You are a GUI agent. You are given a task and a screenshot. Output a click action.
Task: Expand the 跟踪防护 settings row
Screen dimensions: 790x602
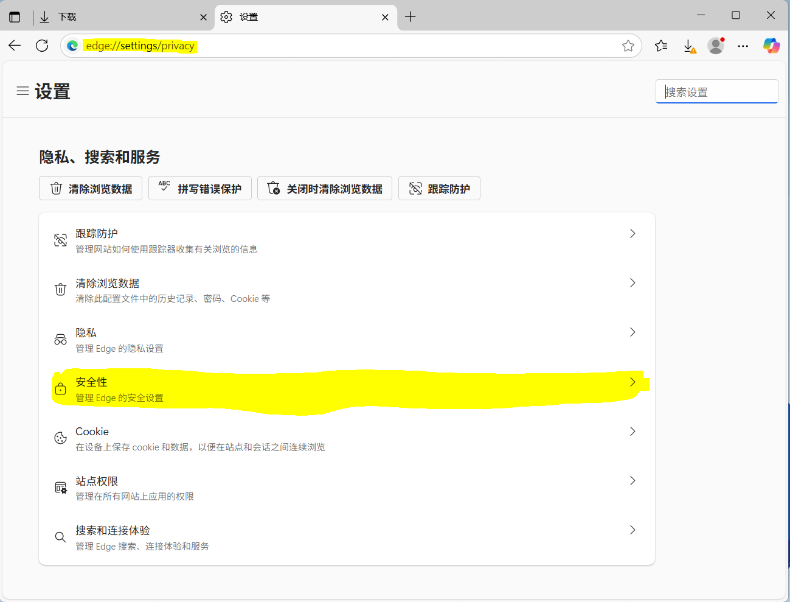tap(347, 240)
